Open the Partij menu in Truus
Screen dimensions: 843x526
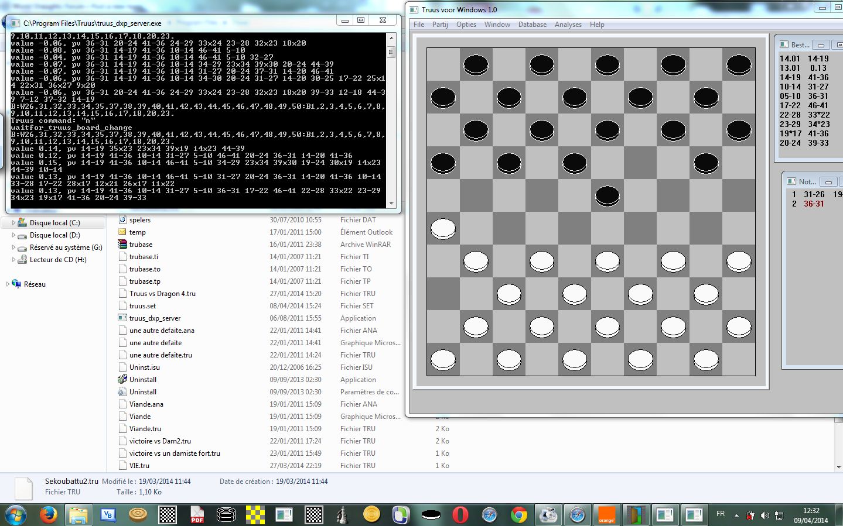click(x=440, y=25)
